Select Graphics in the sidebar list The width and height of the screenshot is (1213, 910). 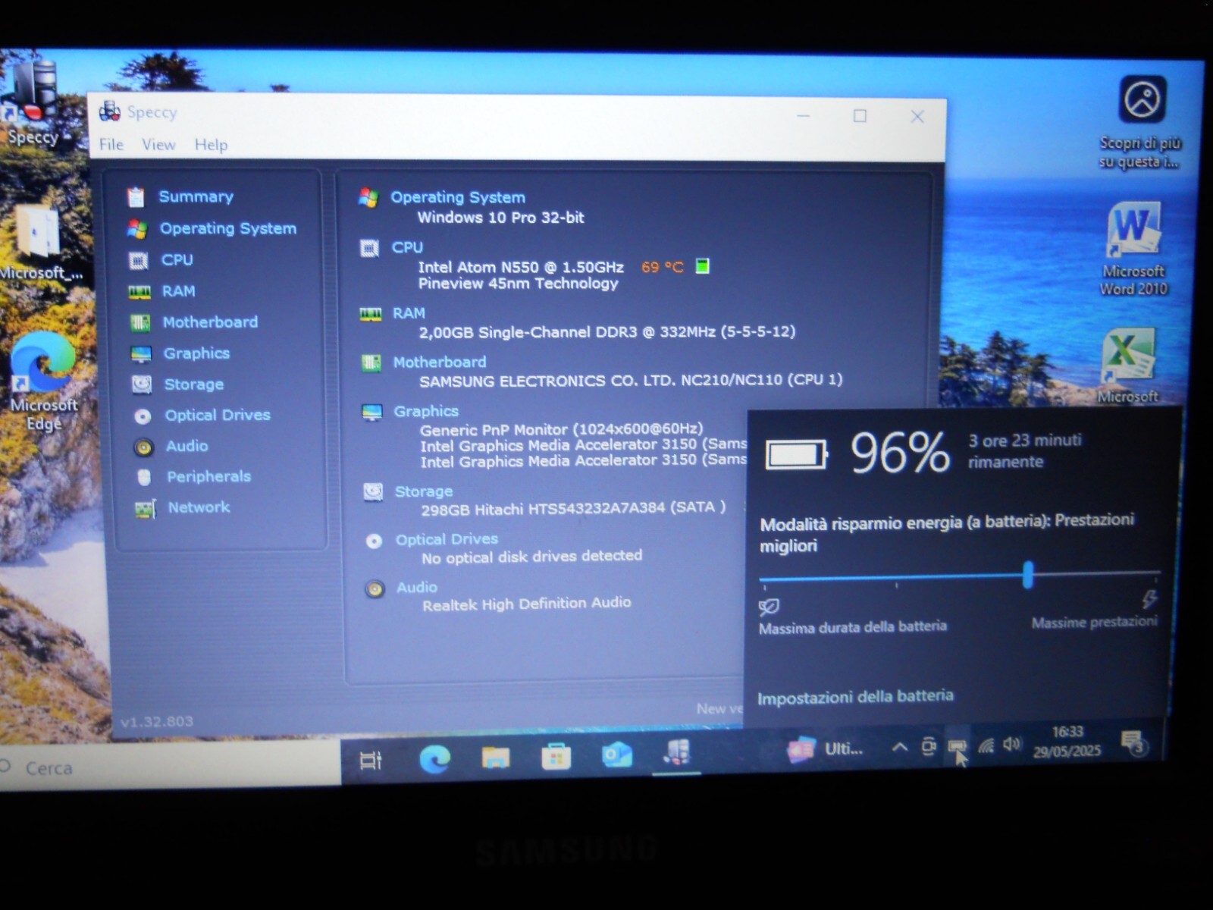tap(196, 353)
